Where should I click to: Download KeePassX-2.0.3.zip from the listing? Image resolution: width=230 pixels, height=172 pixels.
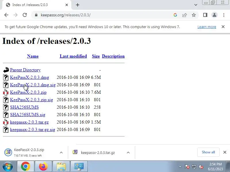coord(28,92)
